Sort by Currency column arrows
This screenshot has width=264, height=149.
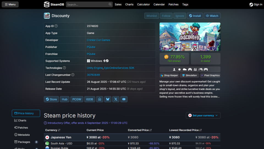pyautogui.click(x=59, y=130)
